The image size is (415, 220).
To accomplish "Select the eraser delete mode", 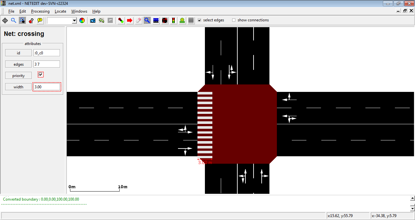I will coord(138,20).
